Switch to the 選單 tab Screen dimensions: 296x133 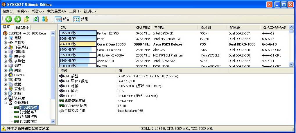[x=7, y=27]
